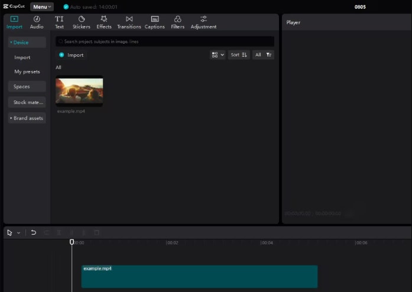Open the selection tool mode dropdown arrow
412x292 pixels.
pyautogui.click(x=19, y=233)
